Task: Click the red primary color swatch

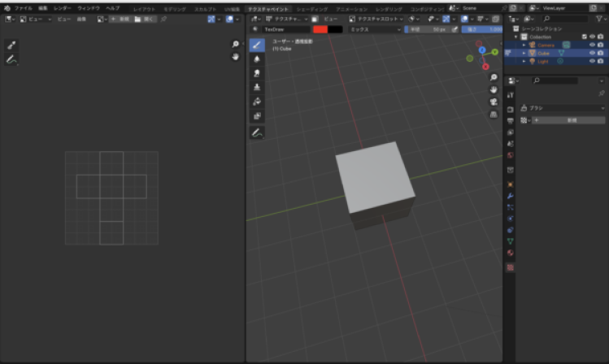Action: coord(320,29)
